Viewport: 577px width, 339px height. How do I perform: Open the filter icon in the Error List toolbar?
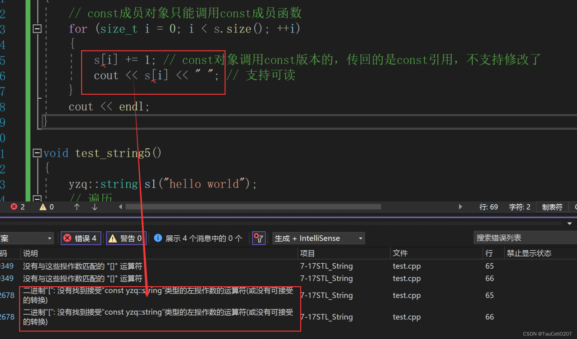(x=258, y=238)
